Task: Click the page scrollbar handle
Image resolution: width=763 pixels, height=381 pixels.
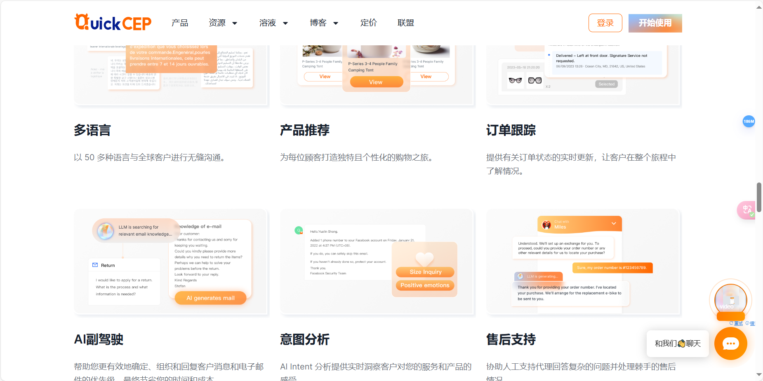Action: pos(759,198)
